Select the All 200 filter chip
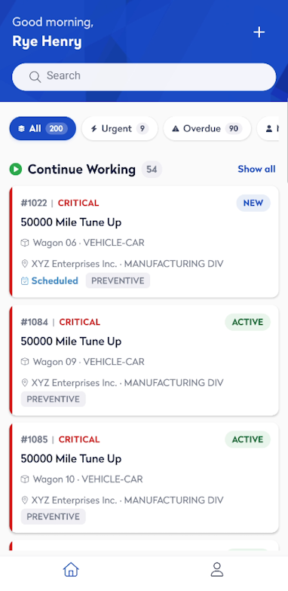The width and height of the screenshot is (288, 591). (42, 128)
